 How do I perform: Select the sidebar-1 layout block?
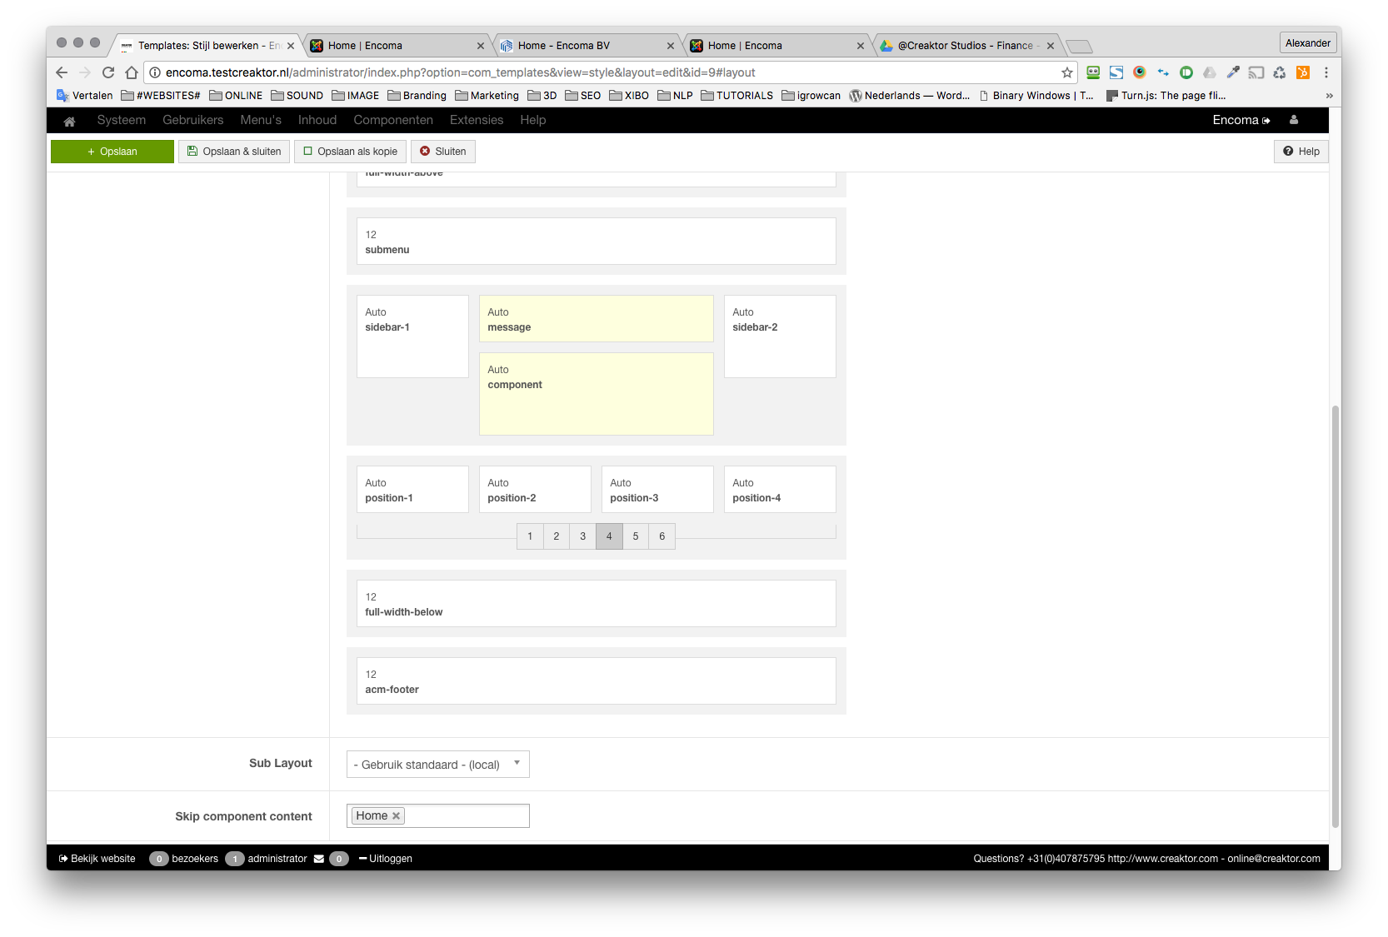click(x=412, y=336)
